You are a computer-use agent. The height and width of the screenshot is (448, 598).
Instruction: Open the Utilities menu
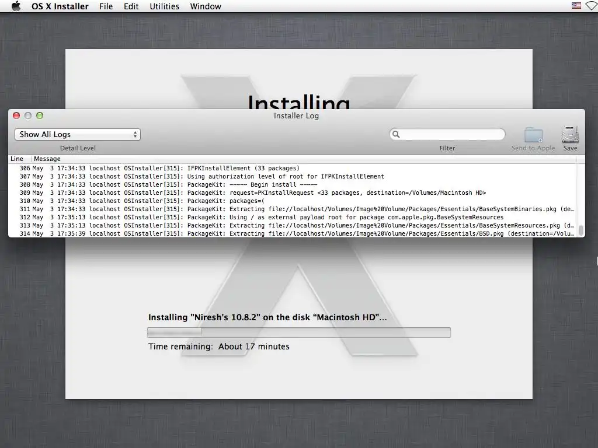(x=164, y=6)
